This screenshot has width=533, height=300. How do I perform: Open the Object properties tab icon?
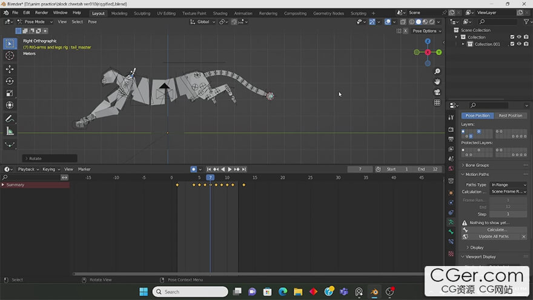(451, 193)
